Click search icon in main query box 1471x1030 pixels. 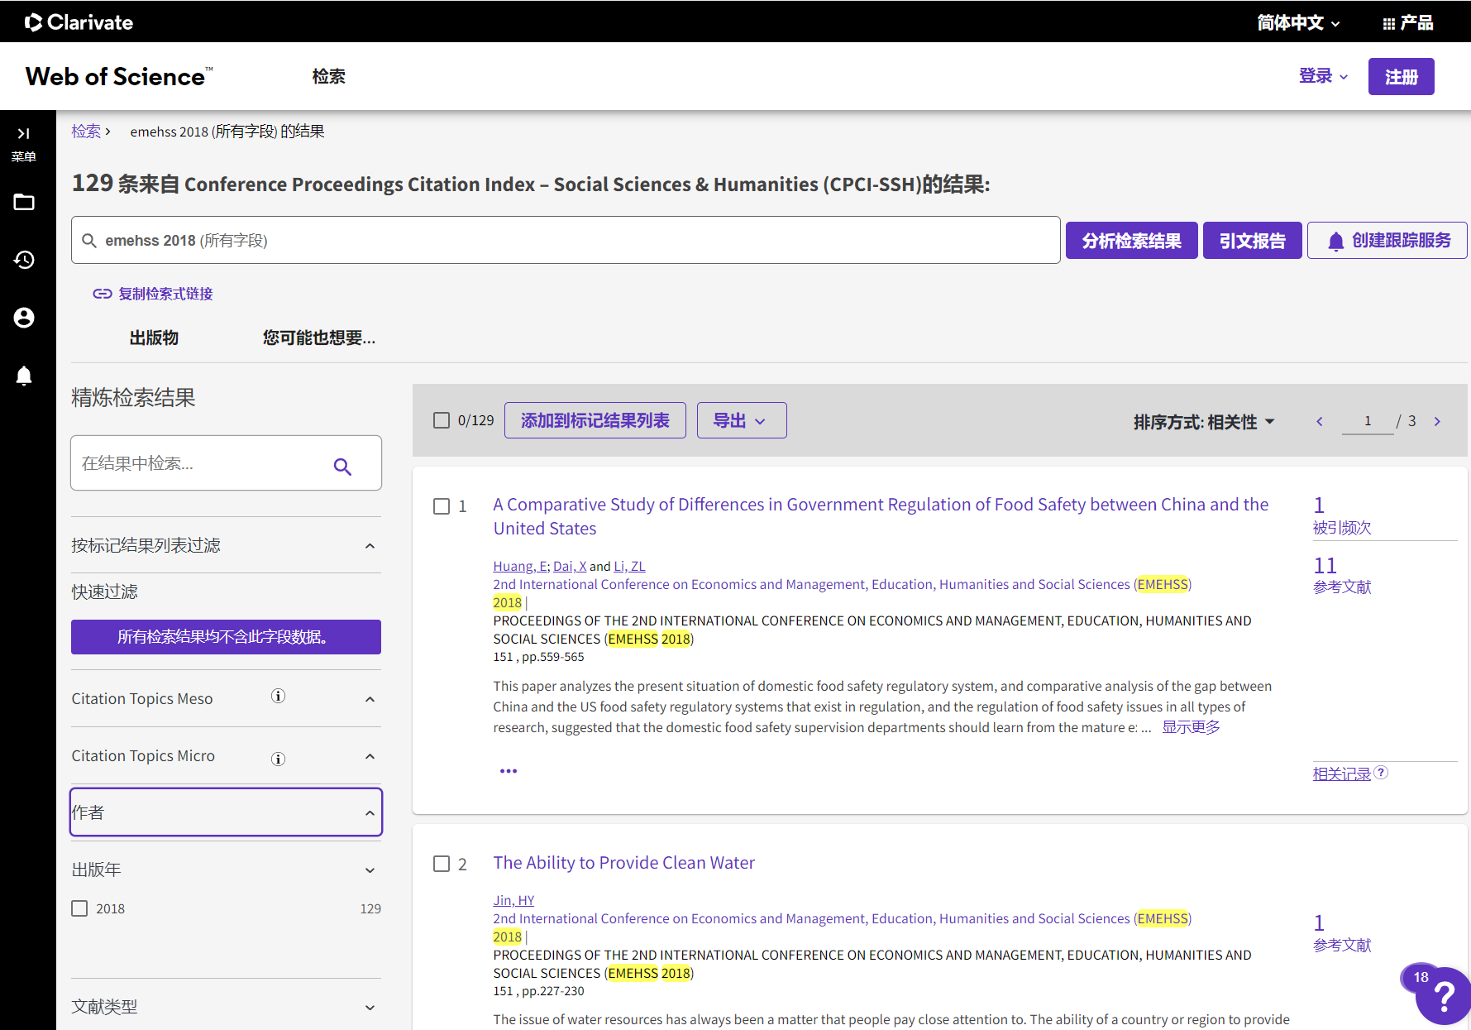tap(89, 241)
